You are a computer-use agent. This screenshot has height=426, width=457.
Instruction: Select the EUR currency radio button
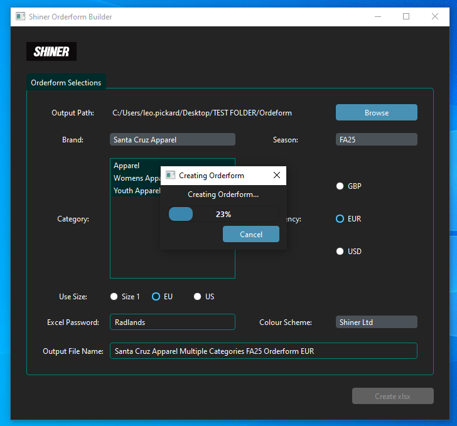click(x=340, y=219)
